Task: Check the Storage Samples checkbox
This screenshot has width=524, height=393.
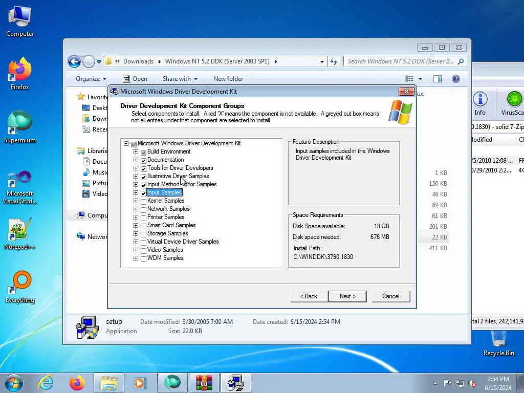Action: (x=143, y=234)
